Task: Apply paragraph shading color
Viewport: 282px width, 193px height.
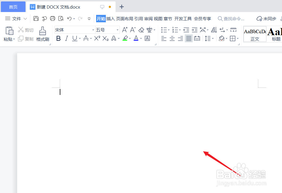Action: [222, 38]
